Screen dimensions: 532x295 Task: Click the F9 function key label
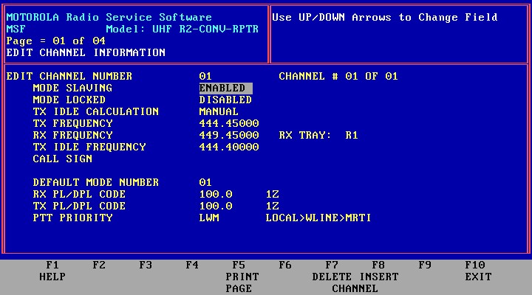click(x=425, y=265)
